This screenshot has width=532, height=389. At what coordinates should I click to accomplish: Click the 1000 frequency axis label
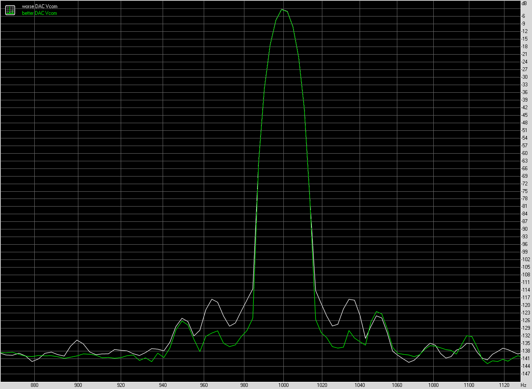point(284,385)
